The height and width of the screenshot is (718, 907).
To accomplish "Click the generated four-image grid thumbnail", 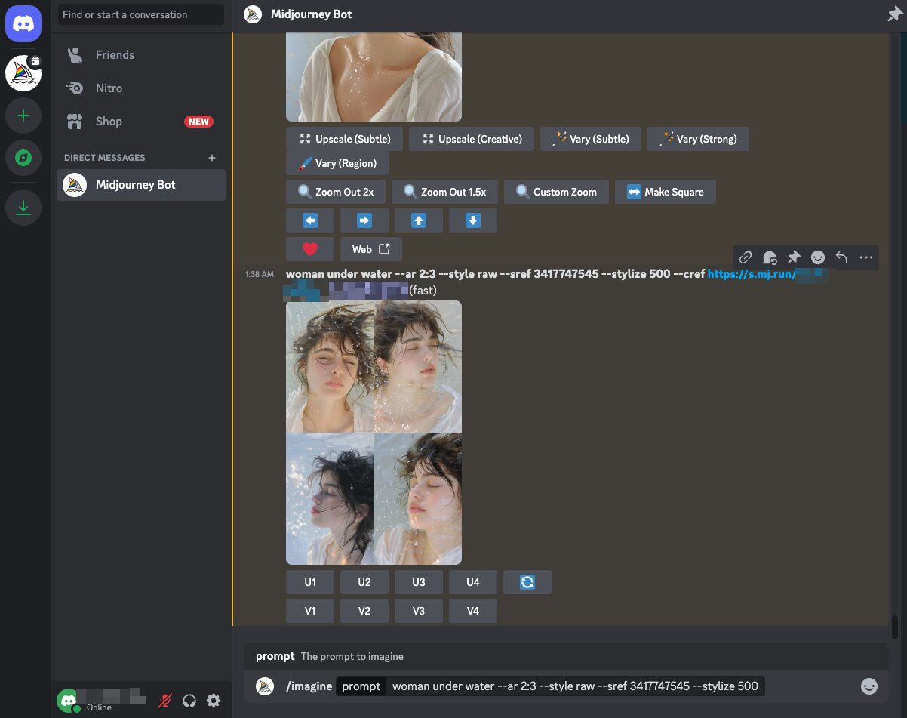I will (x=374, y=433).
